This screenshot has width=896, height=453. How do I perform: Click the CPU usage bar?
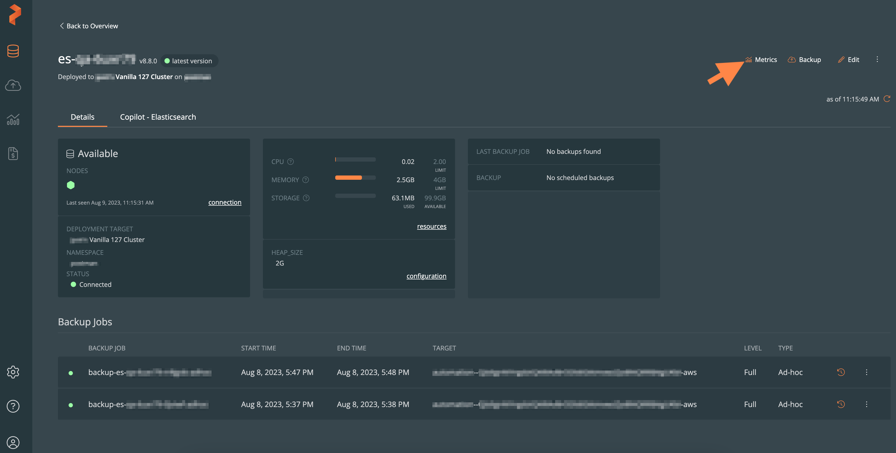tap(355, 159)
